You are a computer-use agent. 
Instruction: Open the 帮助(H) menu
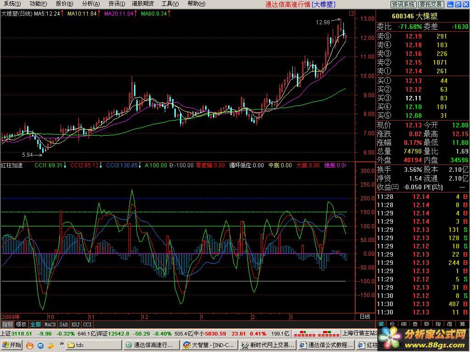coord(196,4)
